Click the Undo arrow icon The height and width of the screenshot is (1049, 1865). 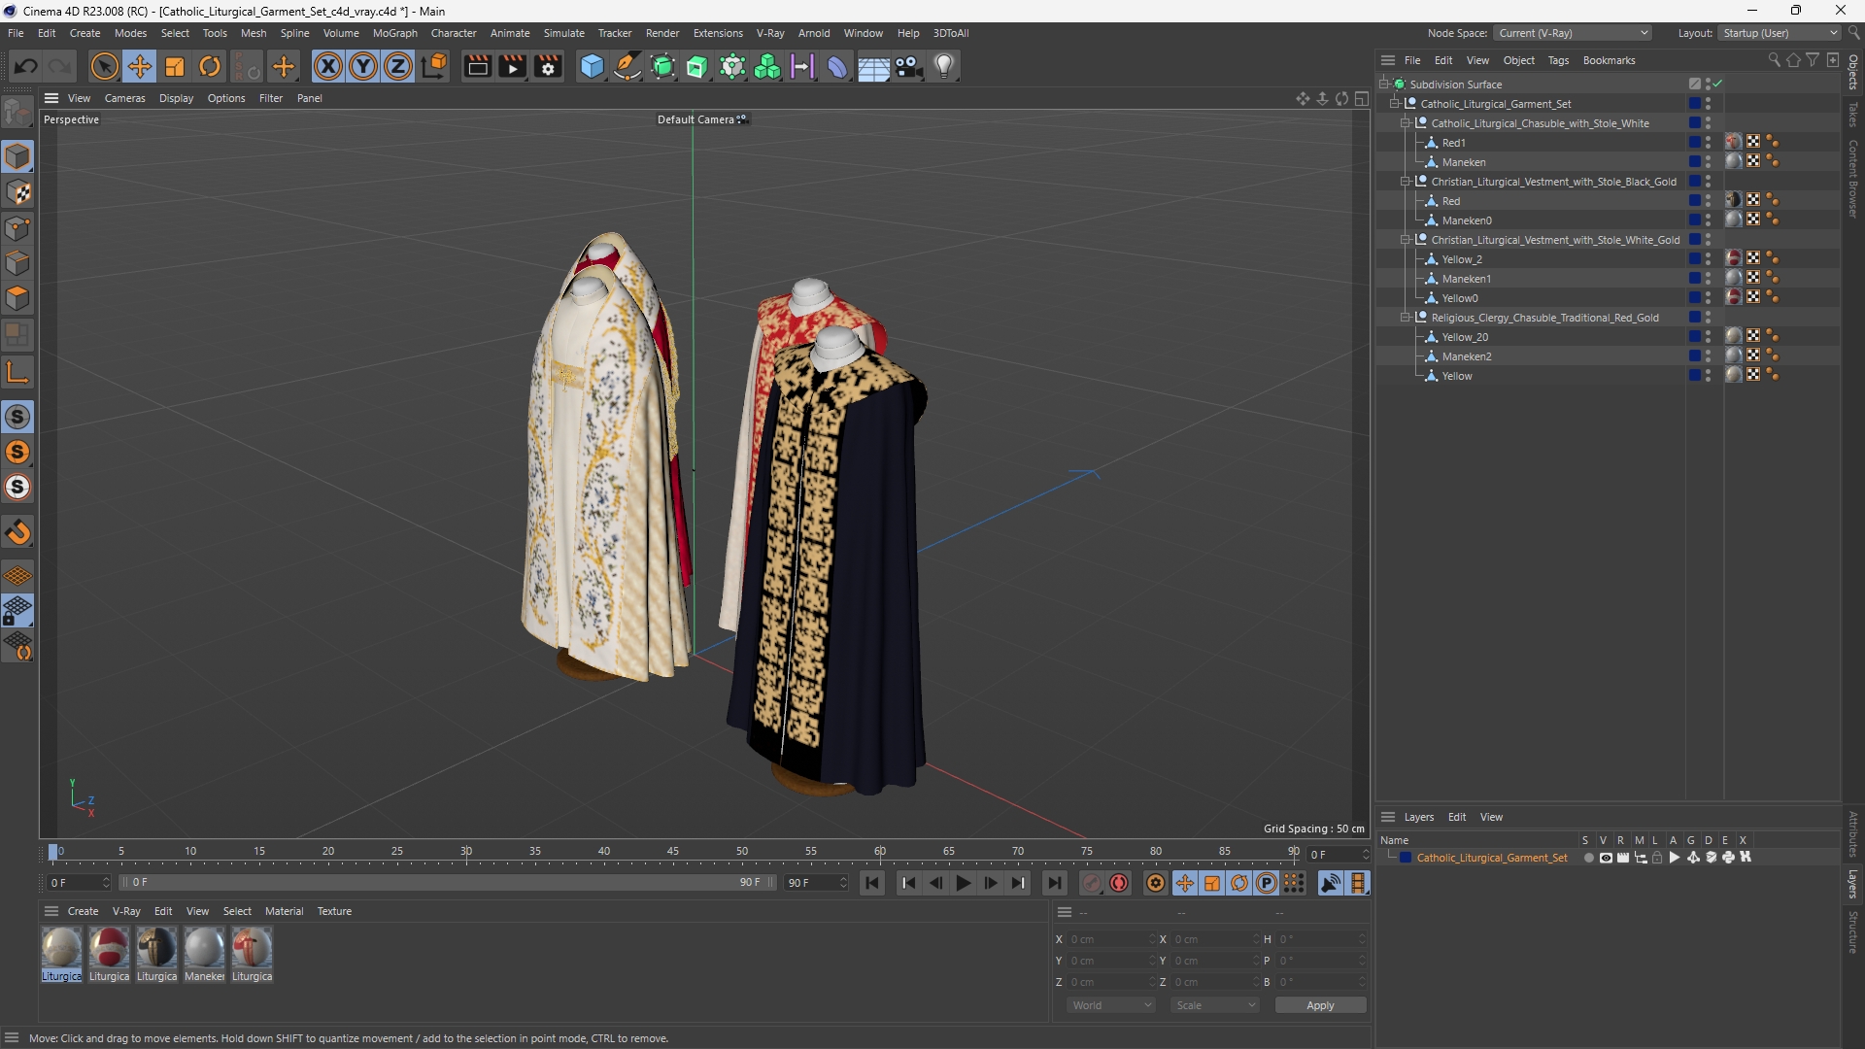(26, 66)
